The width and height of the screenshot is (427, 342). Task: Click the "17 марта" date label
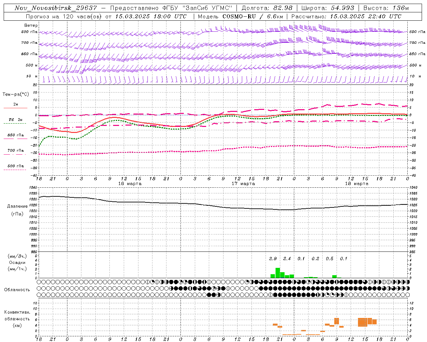click(x=243, y=184)
